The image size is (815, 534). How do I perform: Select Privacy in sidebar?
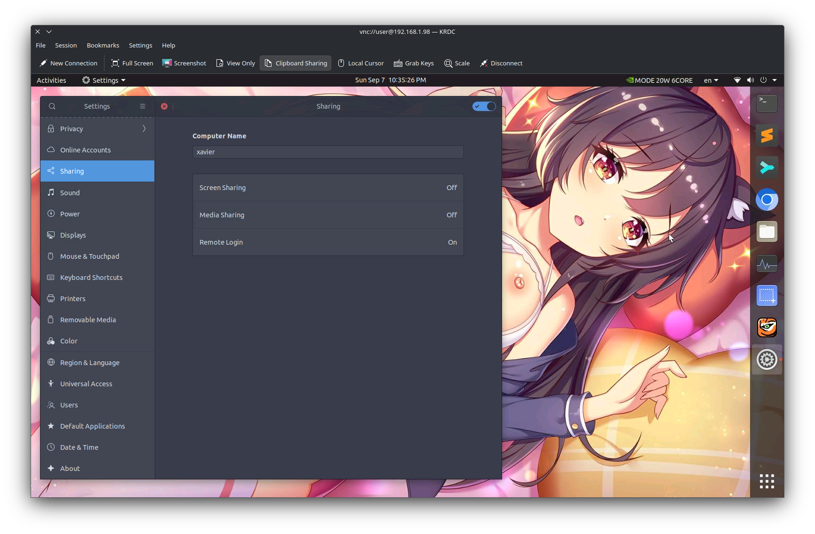tap(97, 128)
